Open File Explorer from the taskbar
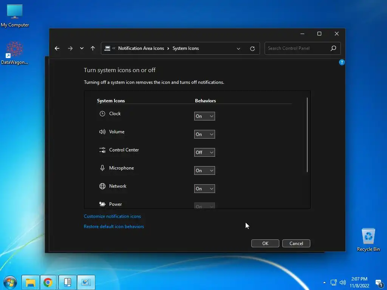 click(31, 282)
